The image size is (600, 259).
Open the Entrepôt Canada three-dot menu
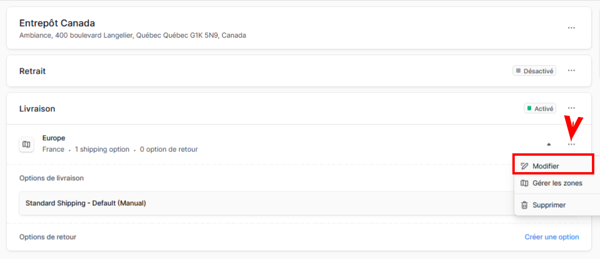(571, 28)
